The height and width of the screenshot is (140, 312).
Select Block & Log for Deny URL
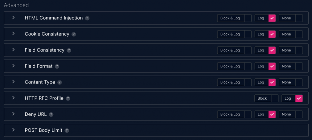coord(248,114)
